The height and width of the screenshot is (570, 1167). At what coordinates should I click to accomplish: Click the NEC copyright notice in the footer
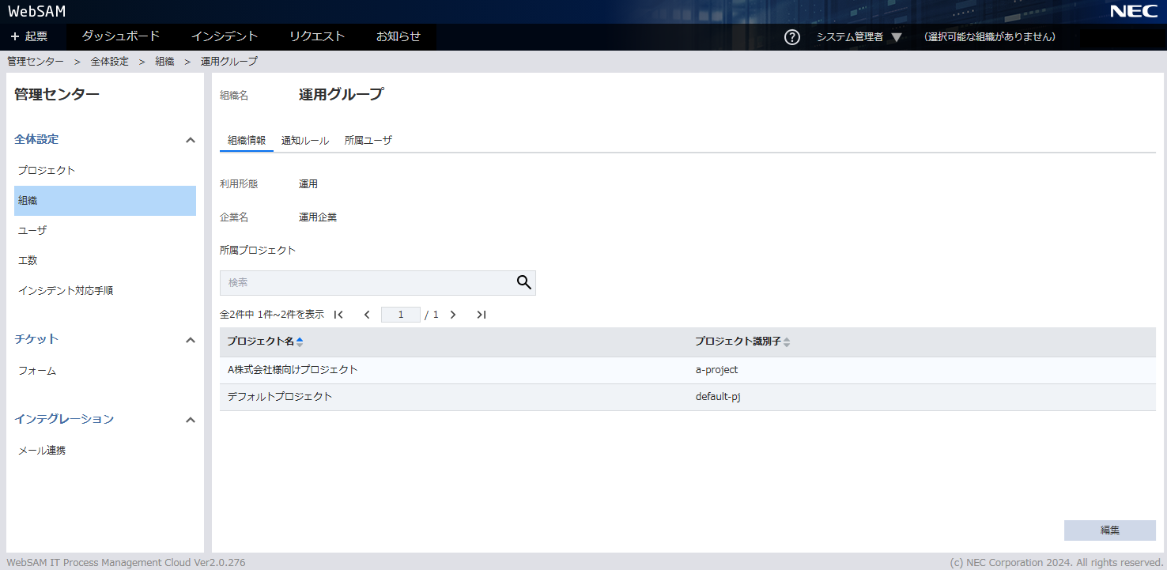pos(1056,563)
